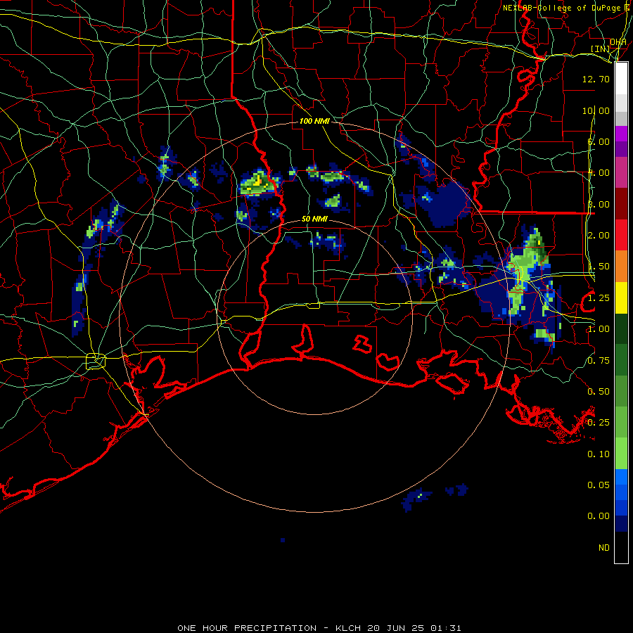Select the 0.50 legend value

pos(599,392)
